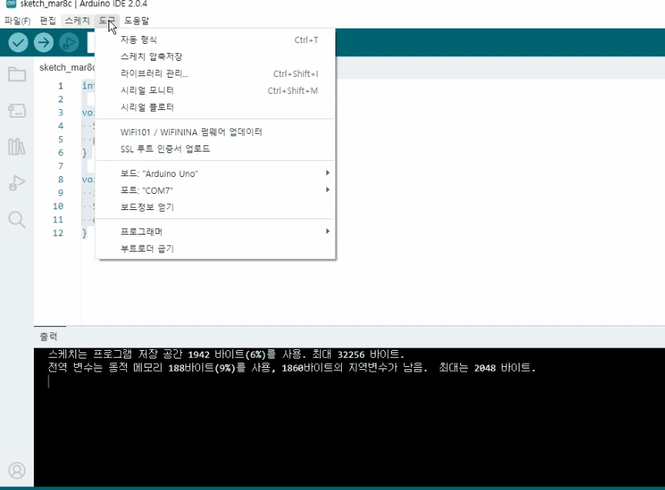
Task: Select SSL 루트 인증서 업로드
Action: point(216,148)
